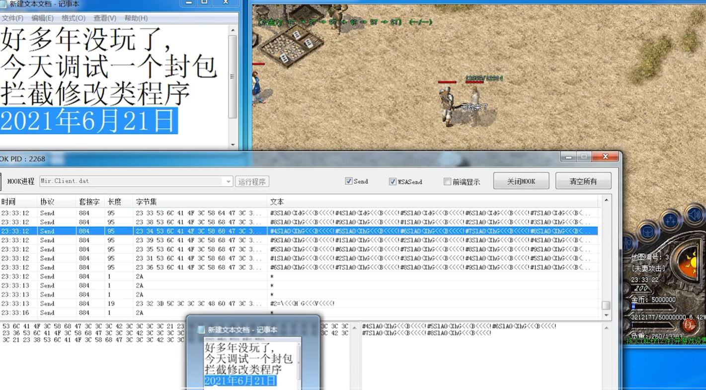Click the packet list scrollbar thumb
The image size is (706, 390).
pyautogui.click(x=606, y=305)
